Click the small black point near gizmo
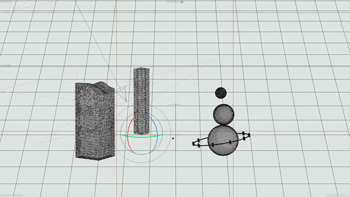The width and height of the screenshot is (350, 197). (173, 138)
